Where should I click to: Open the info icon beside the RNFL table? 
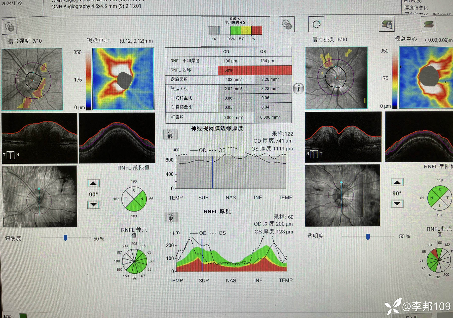pos(298,88)
